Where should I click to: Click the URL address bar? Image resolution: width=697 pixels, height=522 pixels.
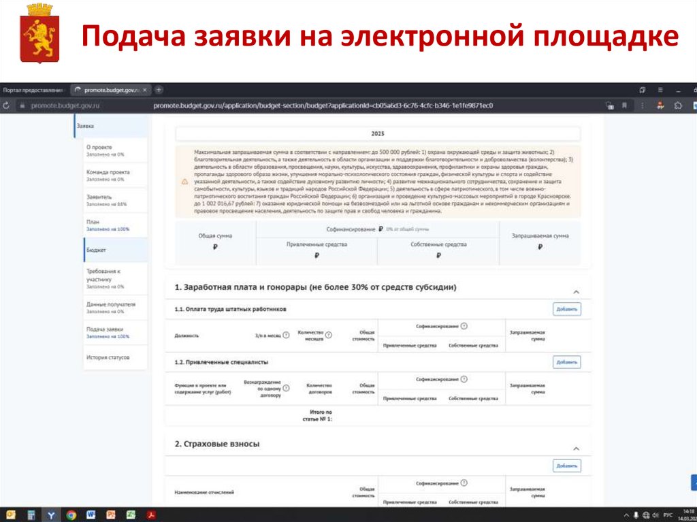click(323, 105)
